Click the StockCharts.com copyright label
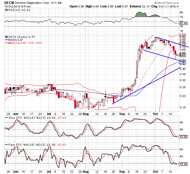Screen dimensions: 190x174 (x=167, y=3)
